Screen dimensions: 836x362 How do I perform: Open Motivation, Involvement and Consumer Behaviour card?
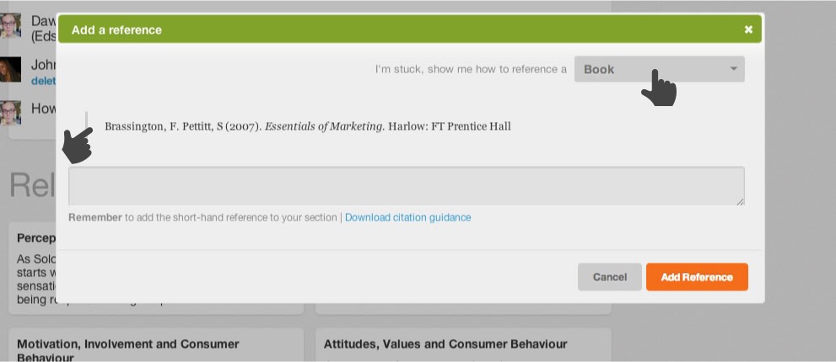pyautogui.click(x=156, y=345)
